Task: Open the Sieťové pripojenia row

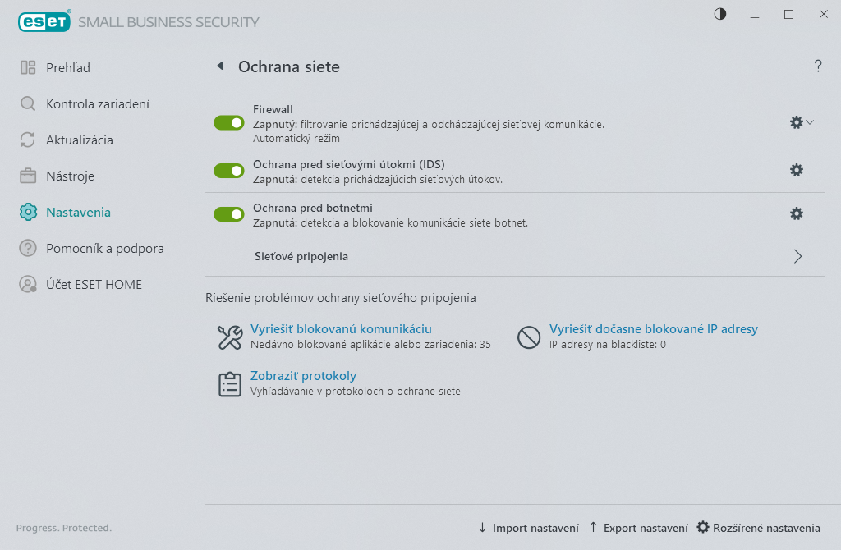Action: point(515,256)
